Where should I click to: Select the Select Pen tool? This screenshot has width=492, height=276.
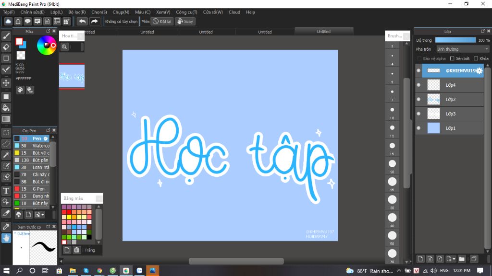[x=6, y=166]
